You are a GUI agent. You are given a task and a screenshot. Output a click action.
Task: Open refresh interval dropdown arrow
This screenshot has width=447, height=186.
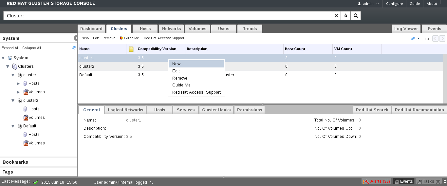(x=418, y=39)
